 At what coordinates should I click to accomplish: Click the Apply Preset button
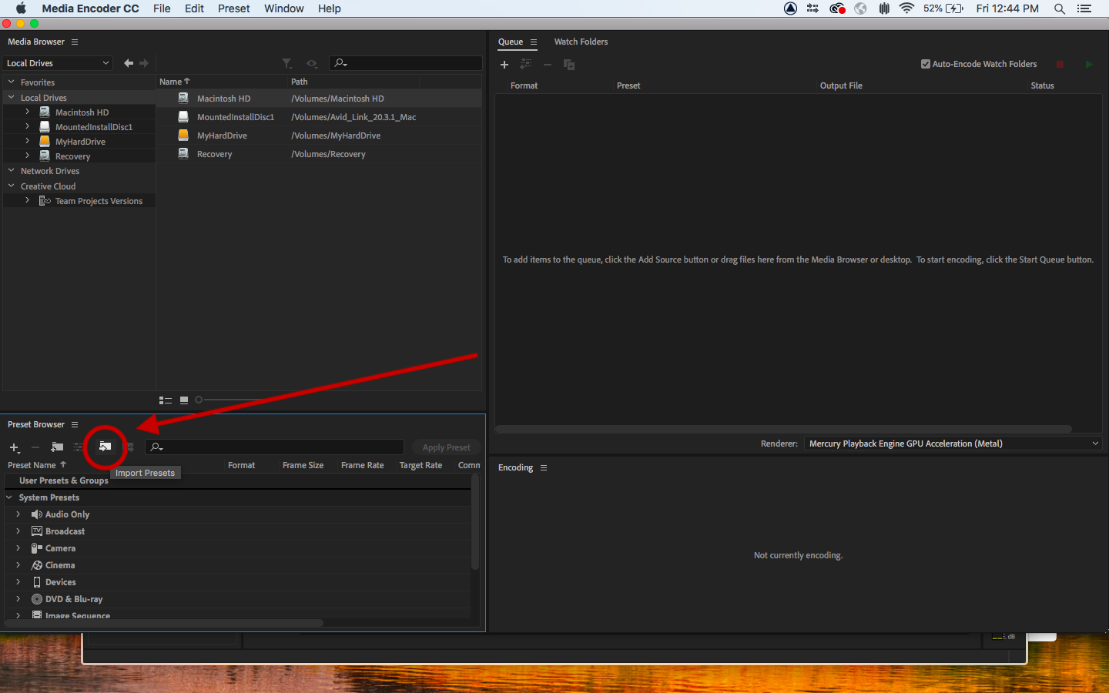click(x=446, y=447)
